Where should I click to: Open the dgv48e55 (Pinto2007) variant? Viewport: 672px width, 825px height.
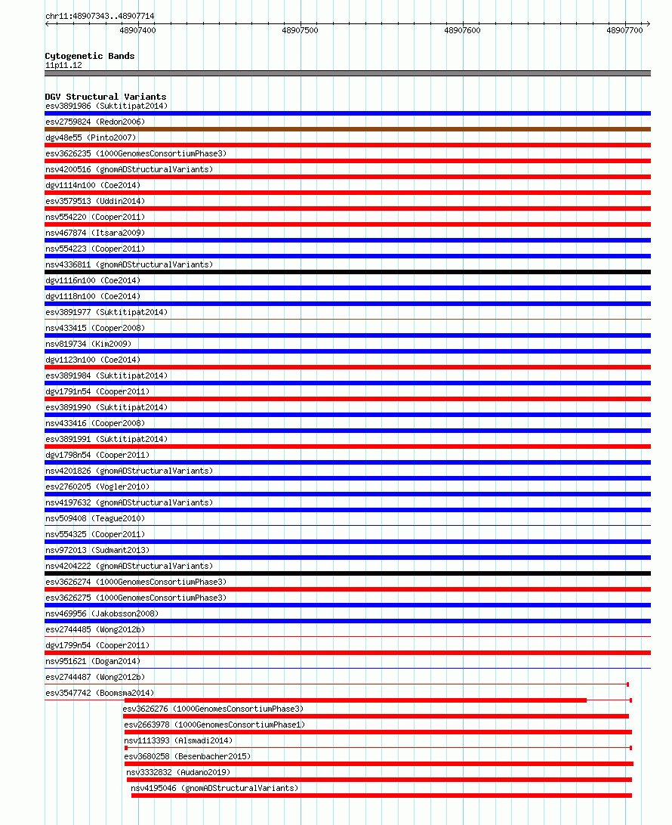coord(91,137)
